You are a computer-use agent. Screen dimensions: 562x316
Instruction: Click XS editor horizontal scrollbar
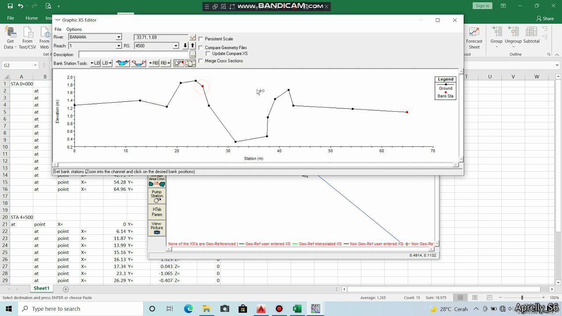click(x=256, y=165)
